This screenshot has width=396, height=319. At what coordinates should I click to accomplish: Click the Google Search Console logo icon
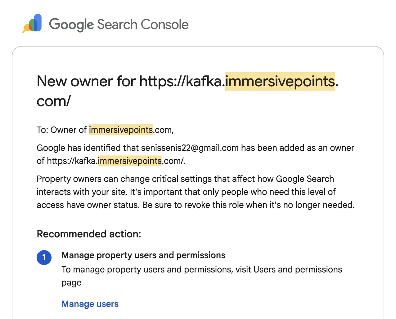click(x=32, y=23)
